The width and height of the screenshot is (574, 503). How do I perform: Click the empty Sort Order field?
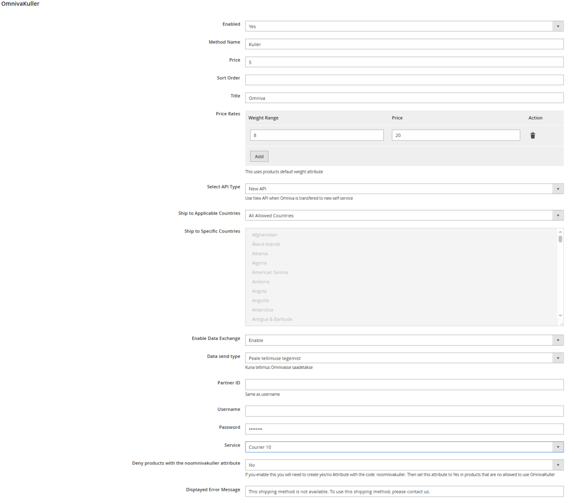click(404, 80)
